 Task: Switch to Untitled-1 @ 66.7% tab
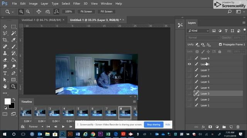pyautogui.click(x=41, y=20)
